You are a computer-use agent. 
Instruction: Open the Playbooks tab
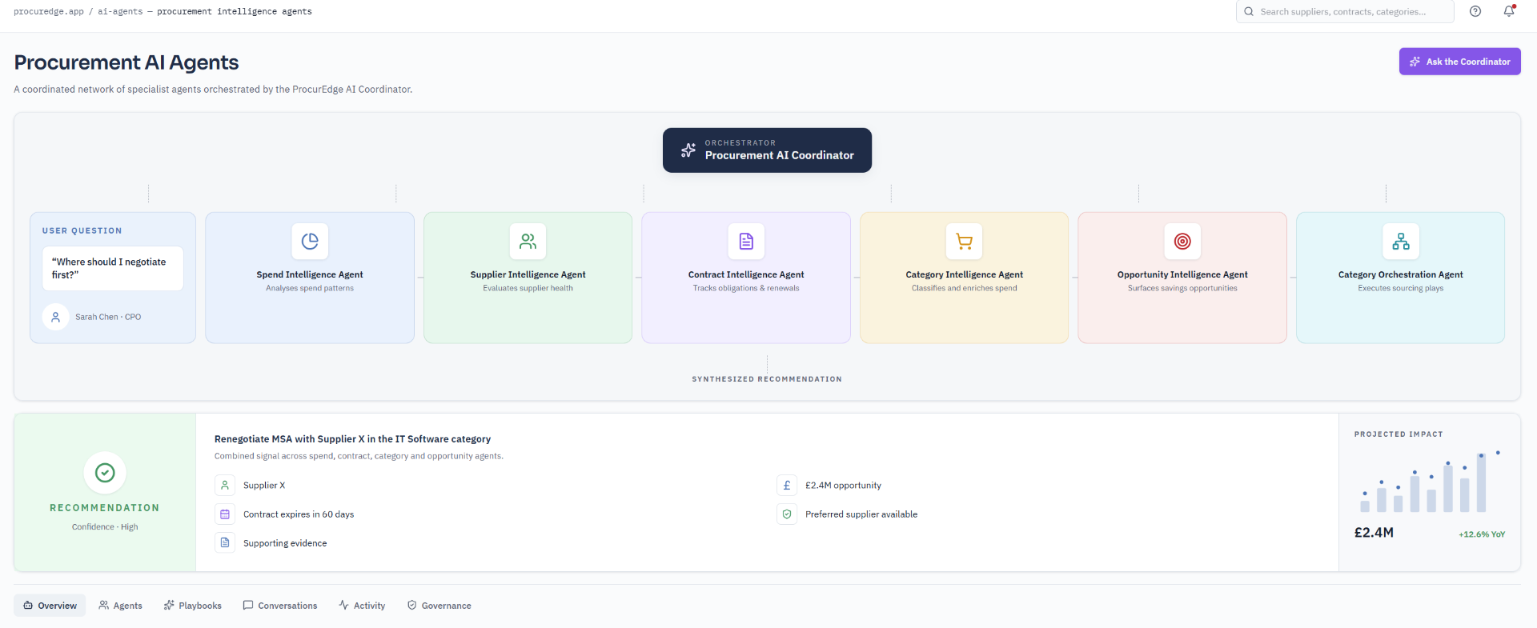click(x=193, y=605)
